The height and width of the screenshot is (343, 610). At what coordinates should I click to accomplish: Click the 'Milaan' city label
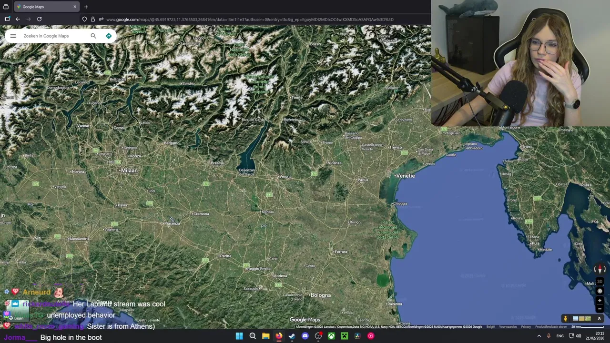click(129, 171)
